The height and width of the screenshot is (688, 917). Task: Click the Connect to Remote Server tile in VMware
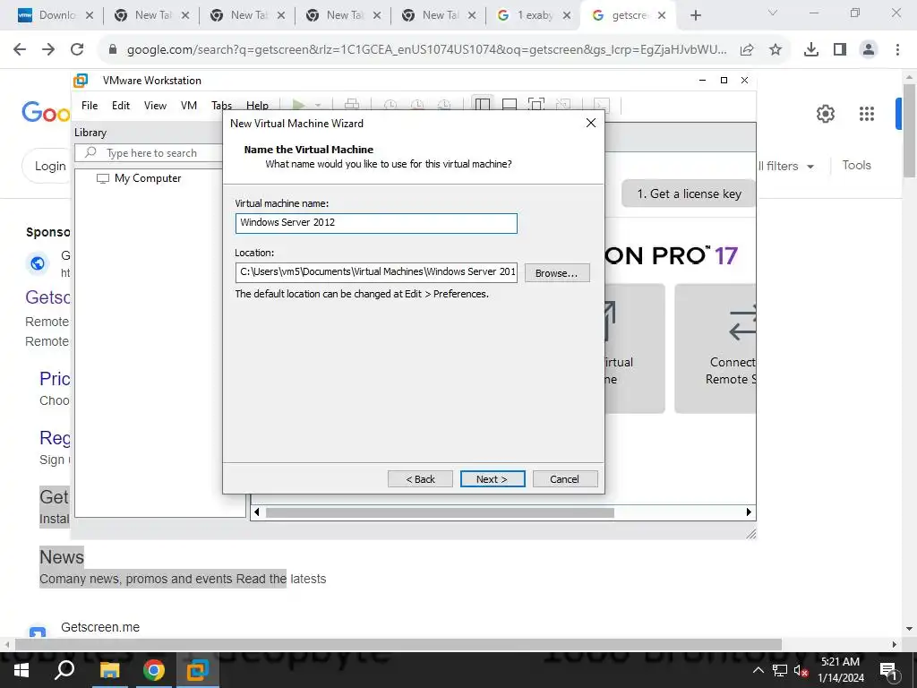click(716, 348)
